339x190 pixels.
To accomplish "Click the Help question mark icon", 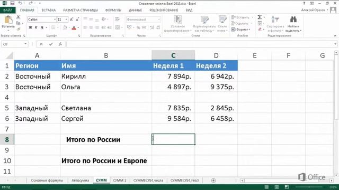I will click(304, 3).
